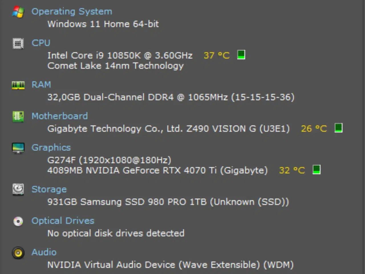This screenshot has height=274, width=365.
Task: Click the green CPU temperature indicator icon
Action: coord(241,55)
